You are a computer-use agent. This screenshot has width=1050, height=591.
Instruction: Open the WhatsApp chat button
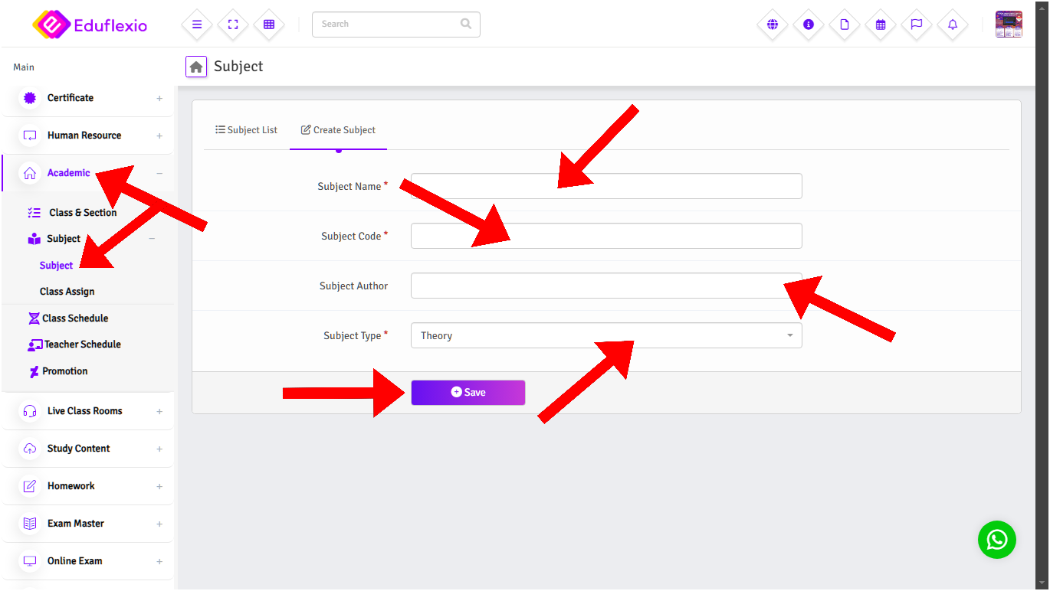[x=996, y=540]
